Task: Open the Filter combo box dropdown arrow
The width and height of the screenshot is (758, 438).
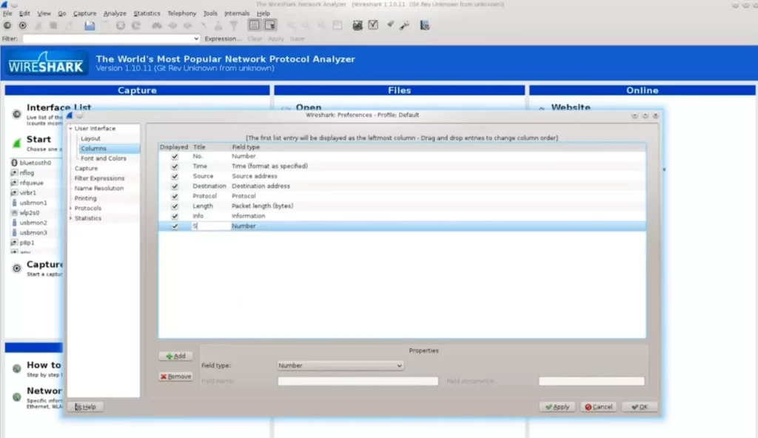Action: 198,38
